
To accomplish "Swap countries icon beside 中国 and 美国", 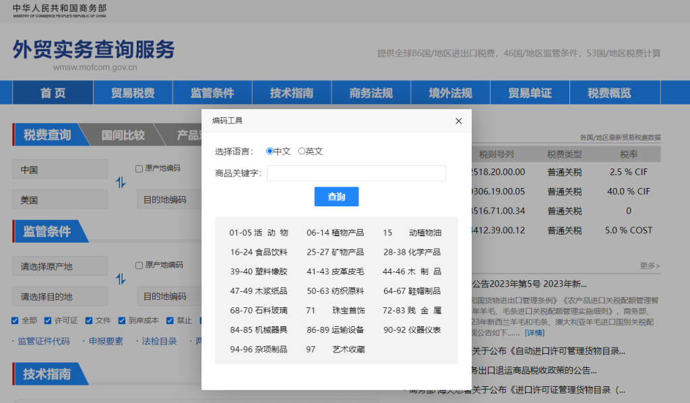I will point(121,182).
